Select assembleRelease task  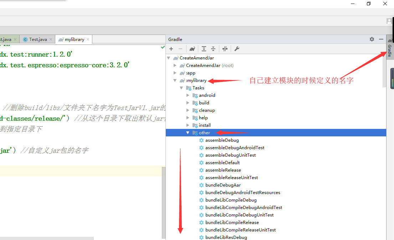223,170
